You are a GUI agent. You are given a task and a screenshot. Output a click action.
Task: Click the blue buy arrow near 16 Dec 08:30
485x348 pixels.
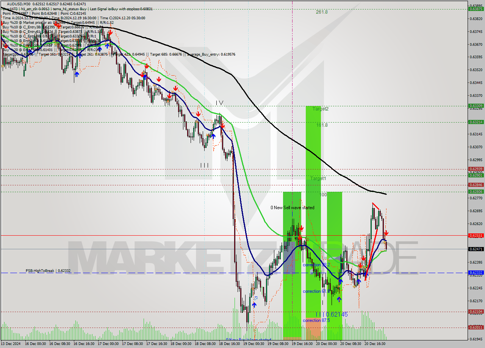pos(77,75)
